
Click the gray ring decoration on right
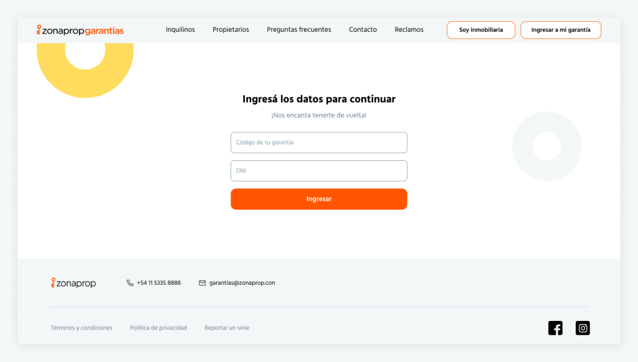[x=547, y=146]
